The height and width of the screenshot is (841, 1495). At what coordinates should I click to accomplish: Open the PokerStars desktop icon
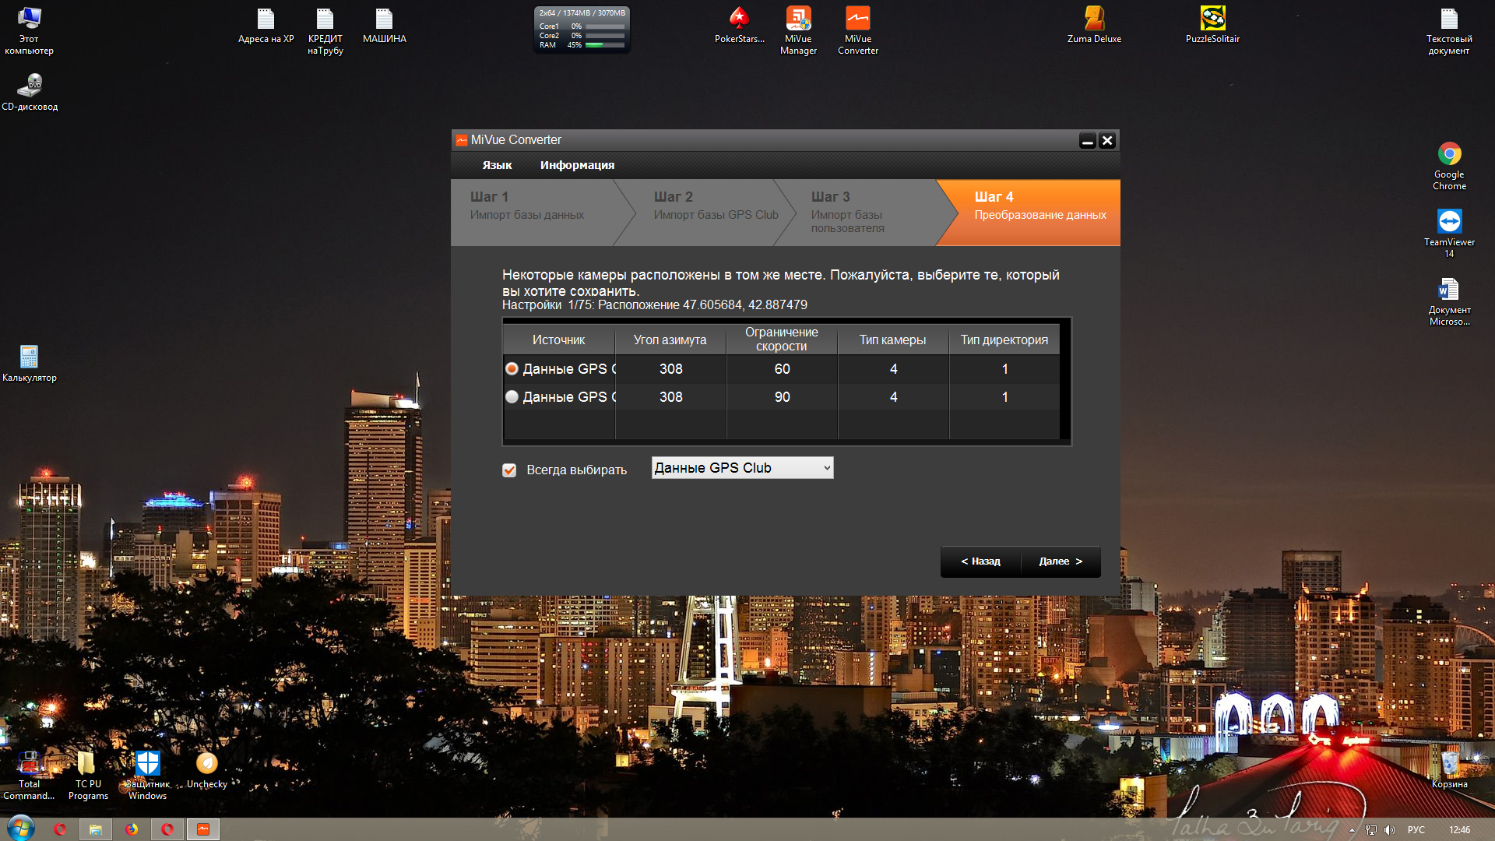[x=739, y=19]
